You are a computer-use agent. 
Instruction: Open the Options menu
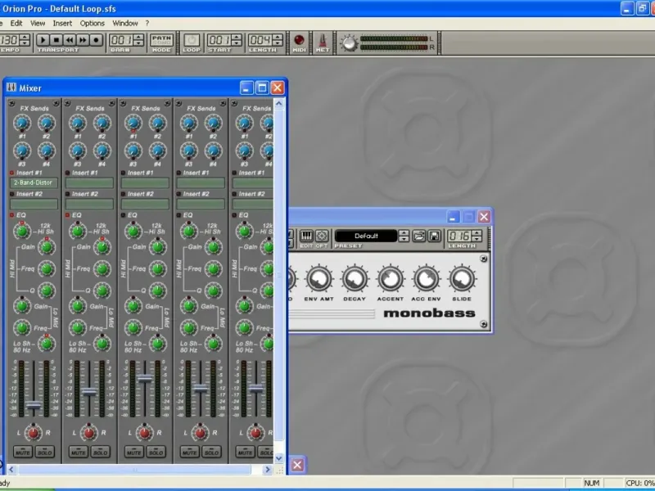point(93,23)
